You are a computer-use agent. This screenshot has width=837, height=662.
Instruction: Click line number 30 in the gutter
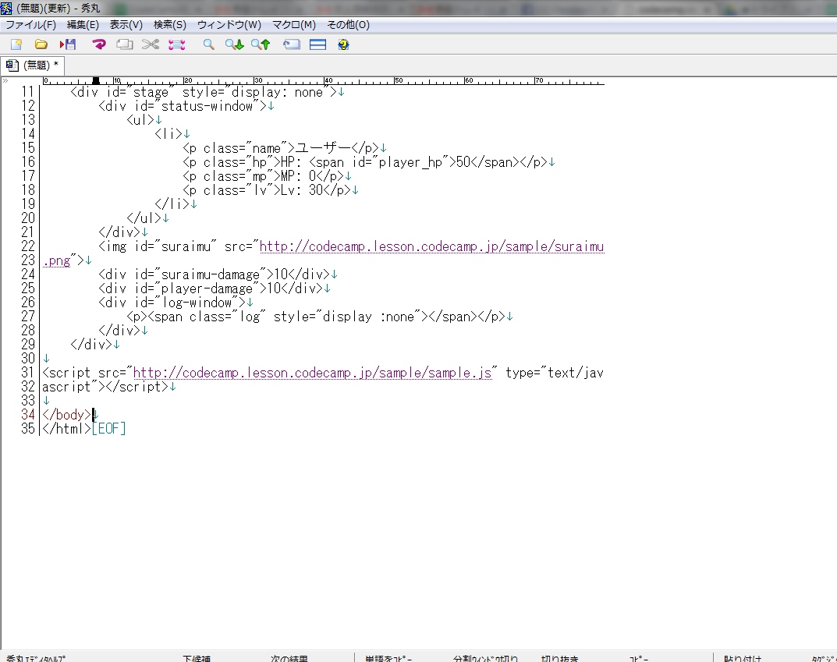click(x=28, y=359)
